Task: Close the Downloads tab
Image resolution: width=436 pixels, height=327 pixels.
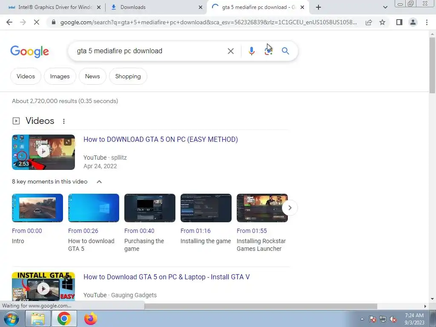Action: tap(201, 7)
